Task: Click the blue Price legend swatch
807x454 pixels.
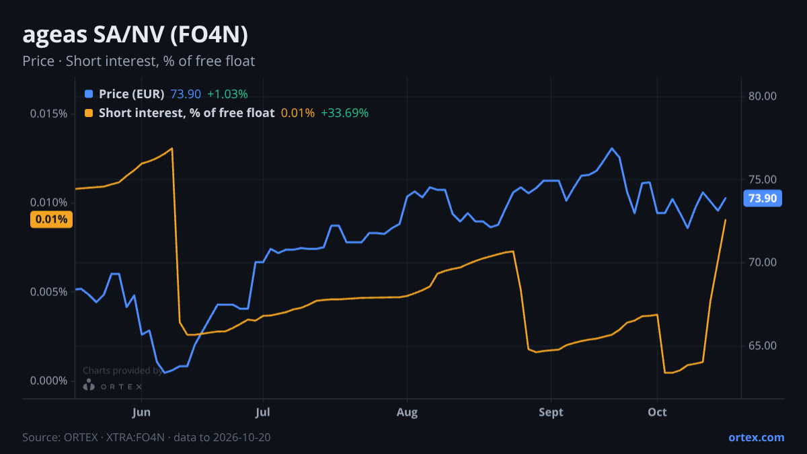Action: 89,93
